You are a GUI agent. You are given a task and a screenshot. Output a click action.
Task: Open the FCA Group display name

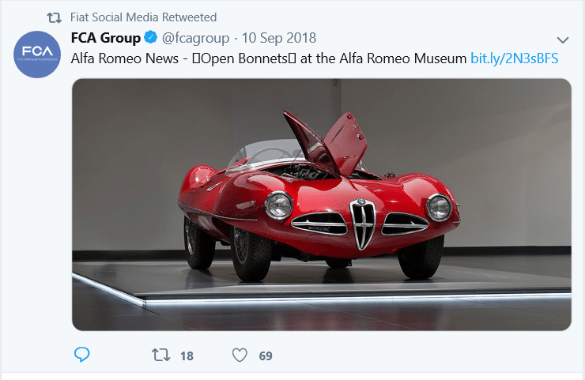point(106,38)
